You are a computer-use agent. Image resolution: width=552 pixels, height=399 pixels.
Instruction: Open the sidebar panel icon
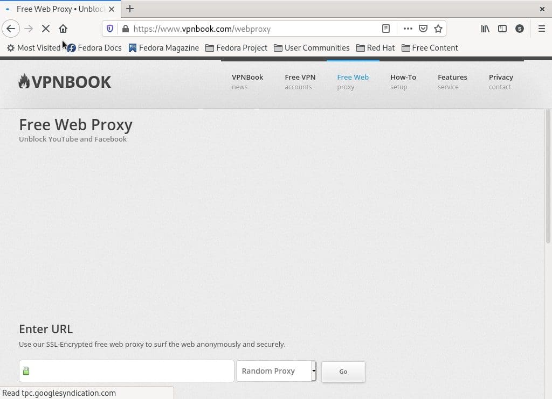[x=502, y=29]
